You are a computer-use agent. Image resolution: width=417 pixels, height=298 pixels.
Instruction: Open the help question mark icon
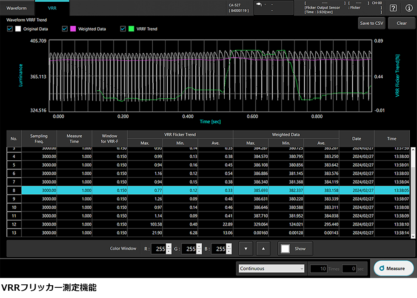pos(394,8)
